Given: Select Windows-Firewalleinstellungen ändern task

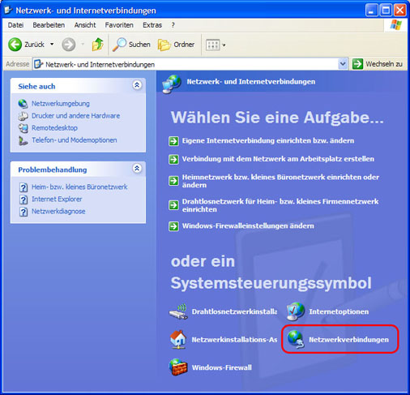Looking at the screenshot, I should point(248,225).
